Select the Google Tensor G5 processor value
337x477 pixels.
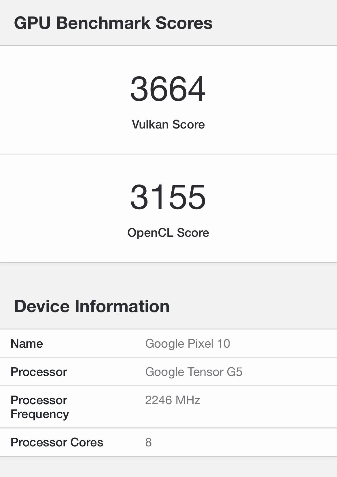(x=194, y=372)
